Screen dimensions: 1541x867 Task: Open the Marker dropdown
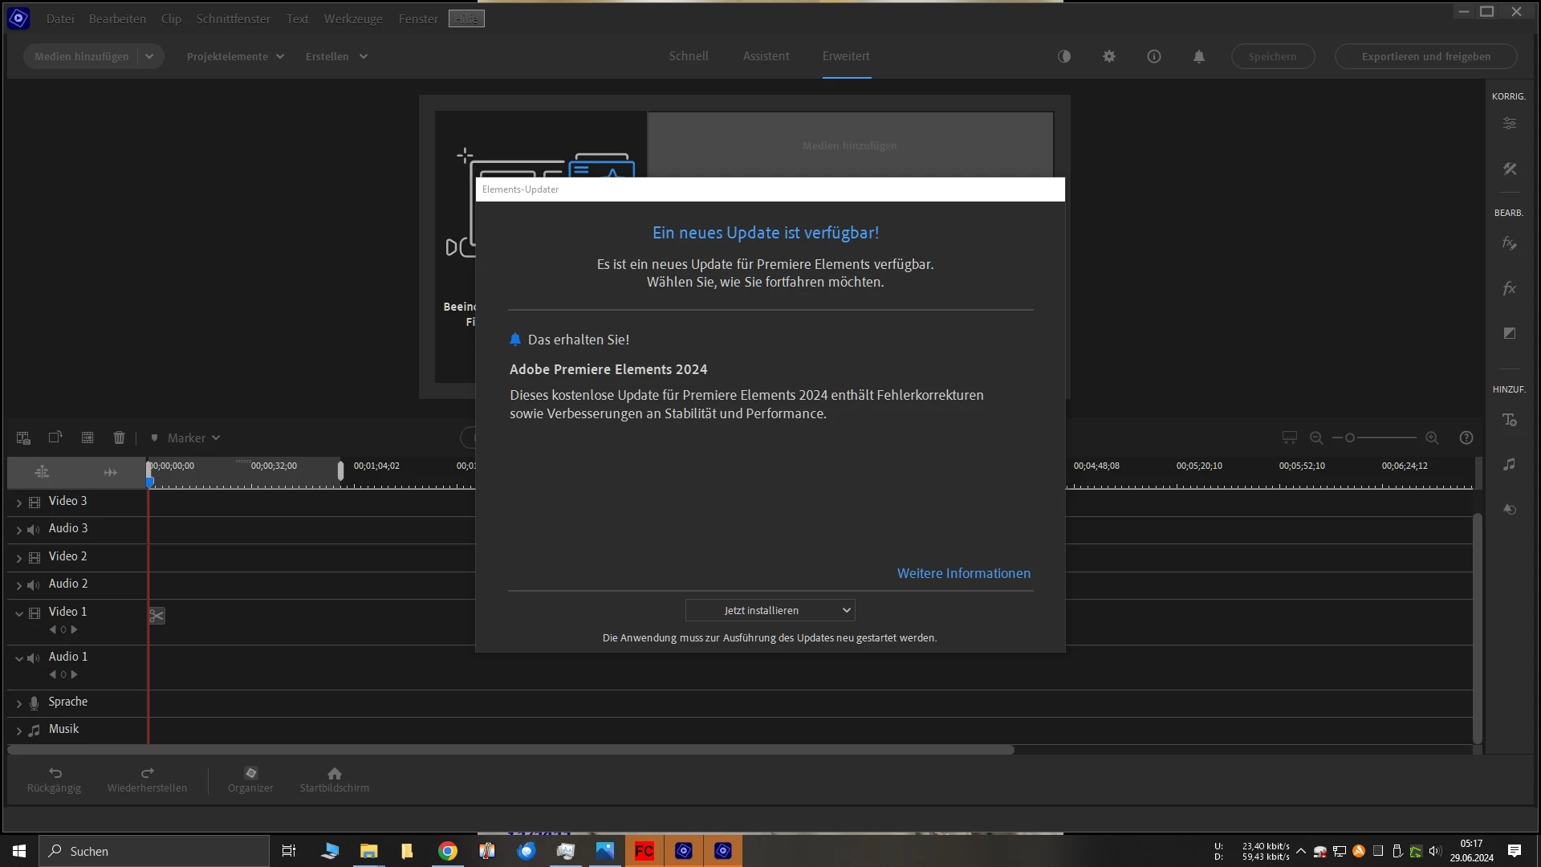click(193, 438)
